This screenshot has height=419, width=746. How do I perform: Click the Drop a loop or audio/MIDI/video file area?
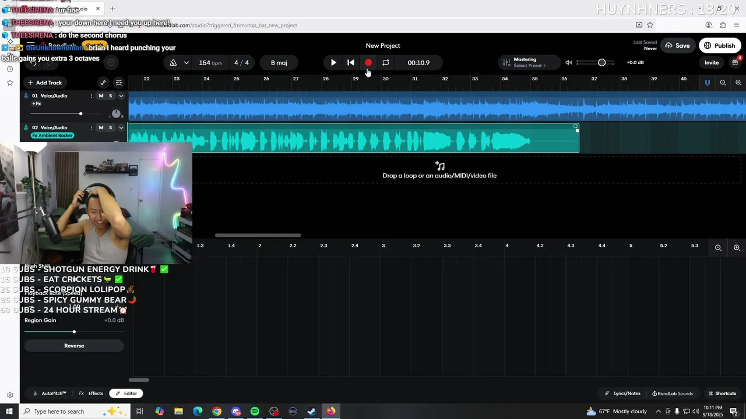click(x=439, y=171)
